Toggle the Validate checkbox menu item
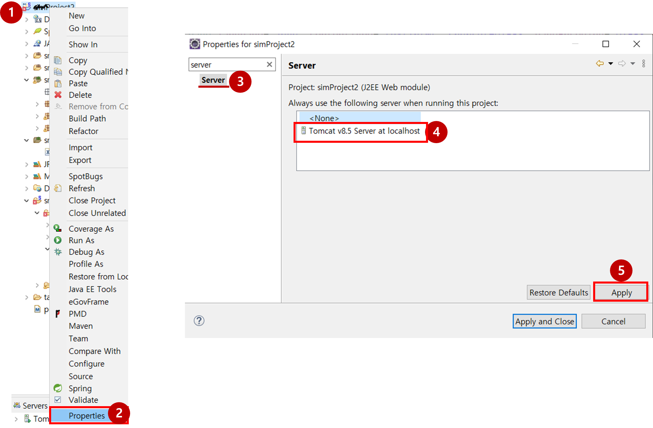 click(58, 400)
